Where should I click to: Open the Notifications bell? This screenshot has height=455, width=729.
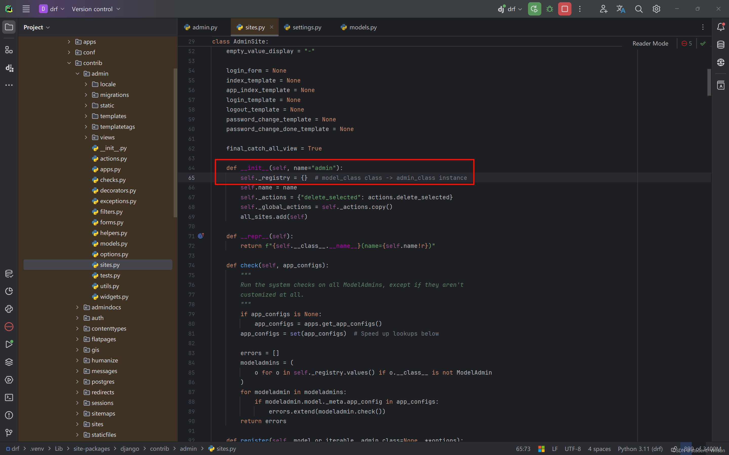pos(721,27)
